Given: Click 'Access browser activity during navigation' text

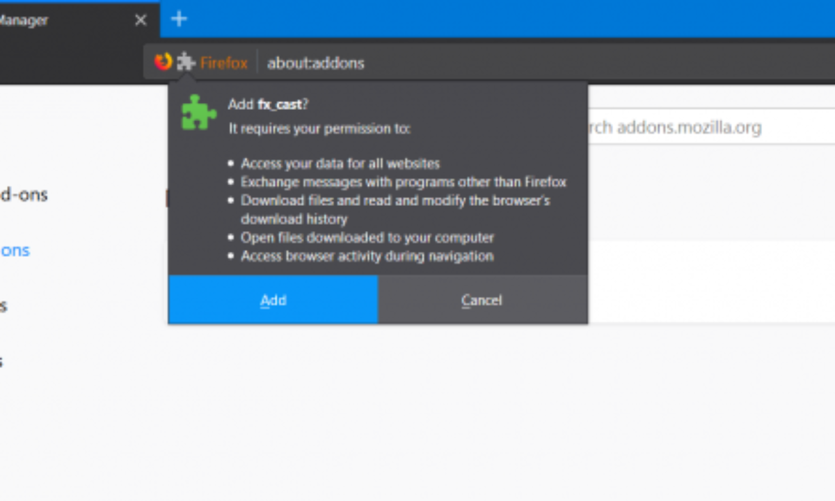Looking at the screenshot, I should pyautogui.click(x=367, y=256).
